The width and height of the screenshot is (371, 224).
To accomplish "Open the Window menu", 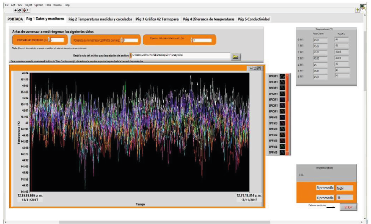I will (x=57, y=5).
